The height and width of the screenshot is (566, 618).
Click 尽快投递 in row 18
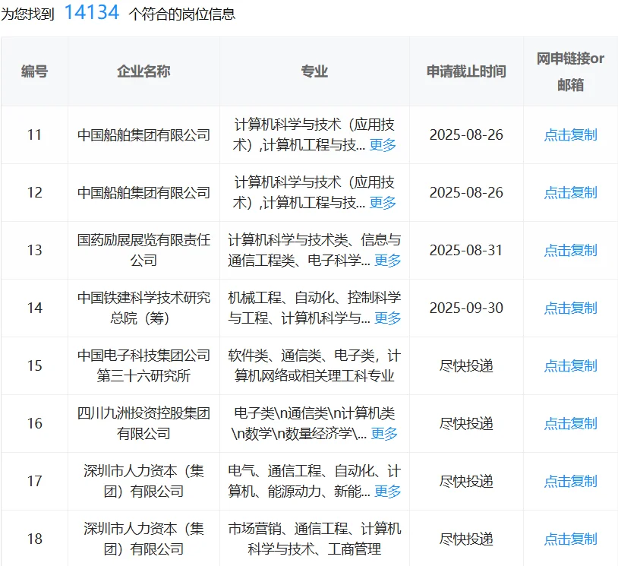[466, 539]
